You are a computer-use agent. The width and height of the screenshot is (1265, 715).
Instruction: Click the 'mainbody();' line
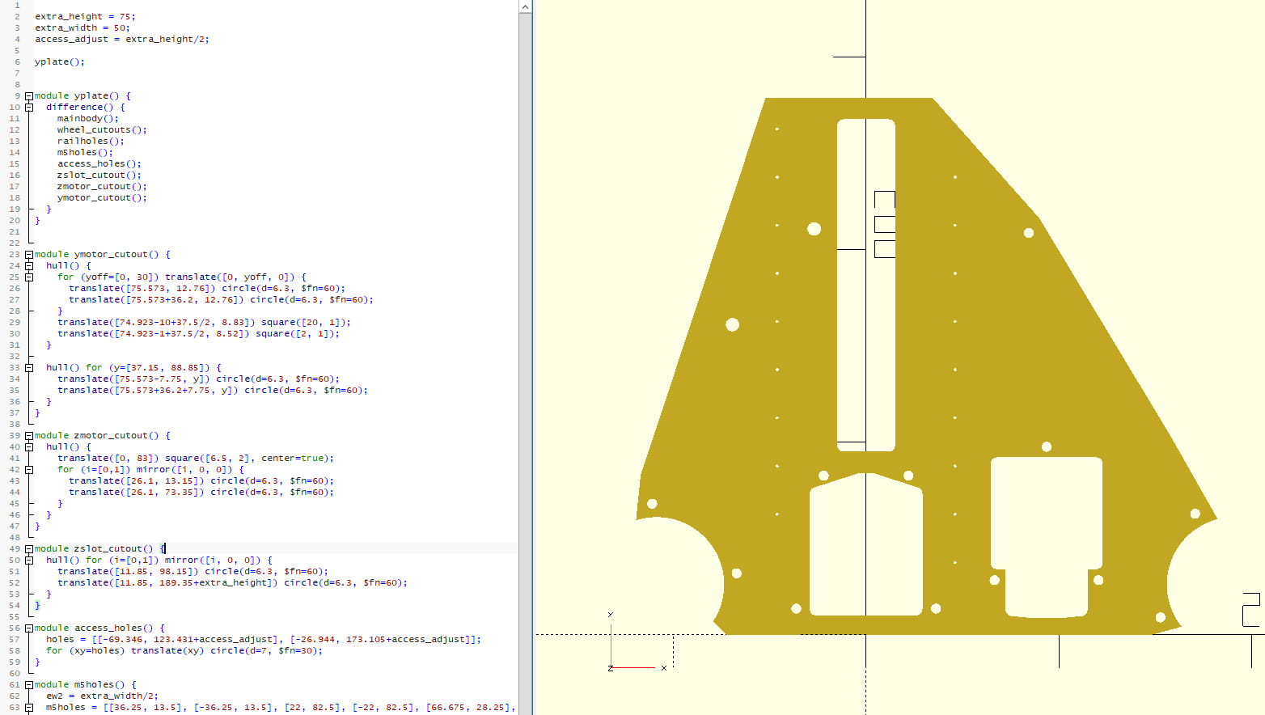pos(87,118)
